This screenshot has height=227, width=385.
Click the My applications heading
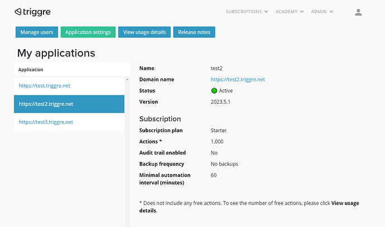tap(56, 53)
